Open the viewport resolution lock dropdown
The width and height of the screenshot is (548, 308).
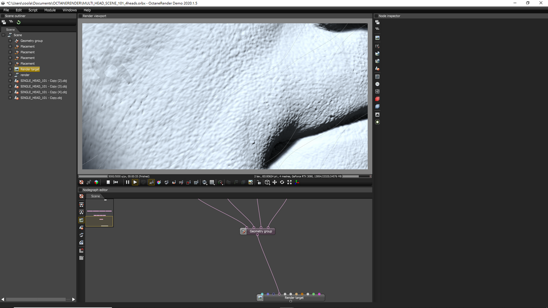212,182
